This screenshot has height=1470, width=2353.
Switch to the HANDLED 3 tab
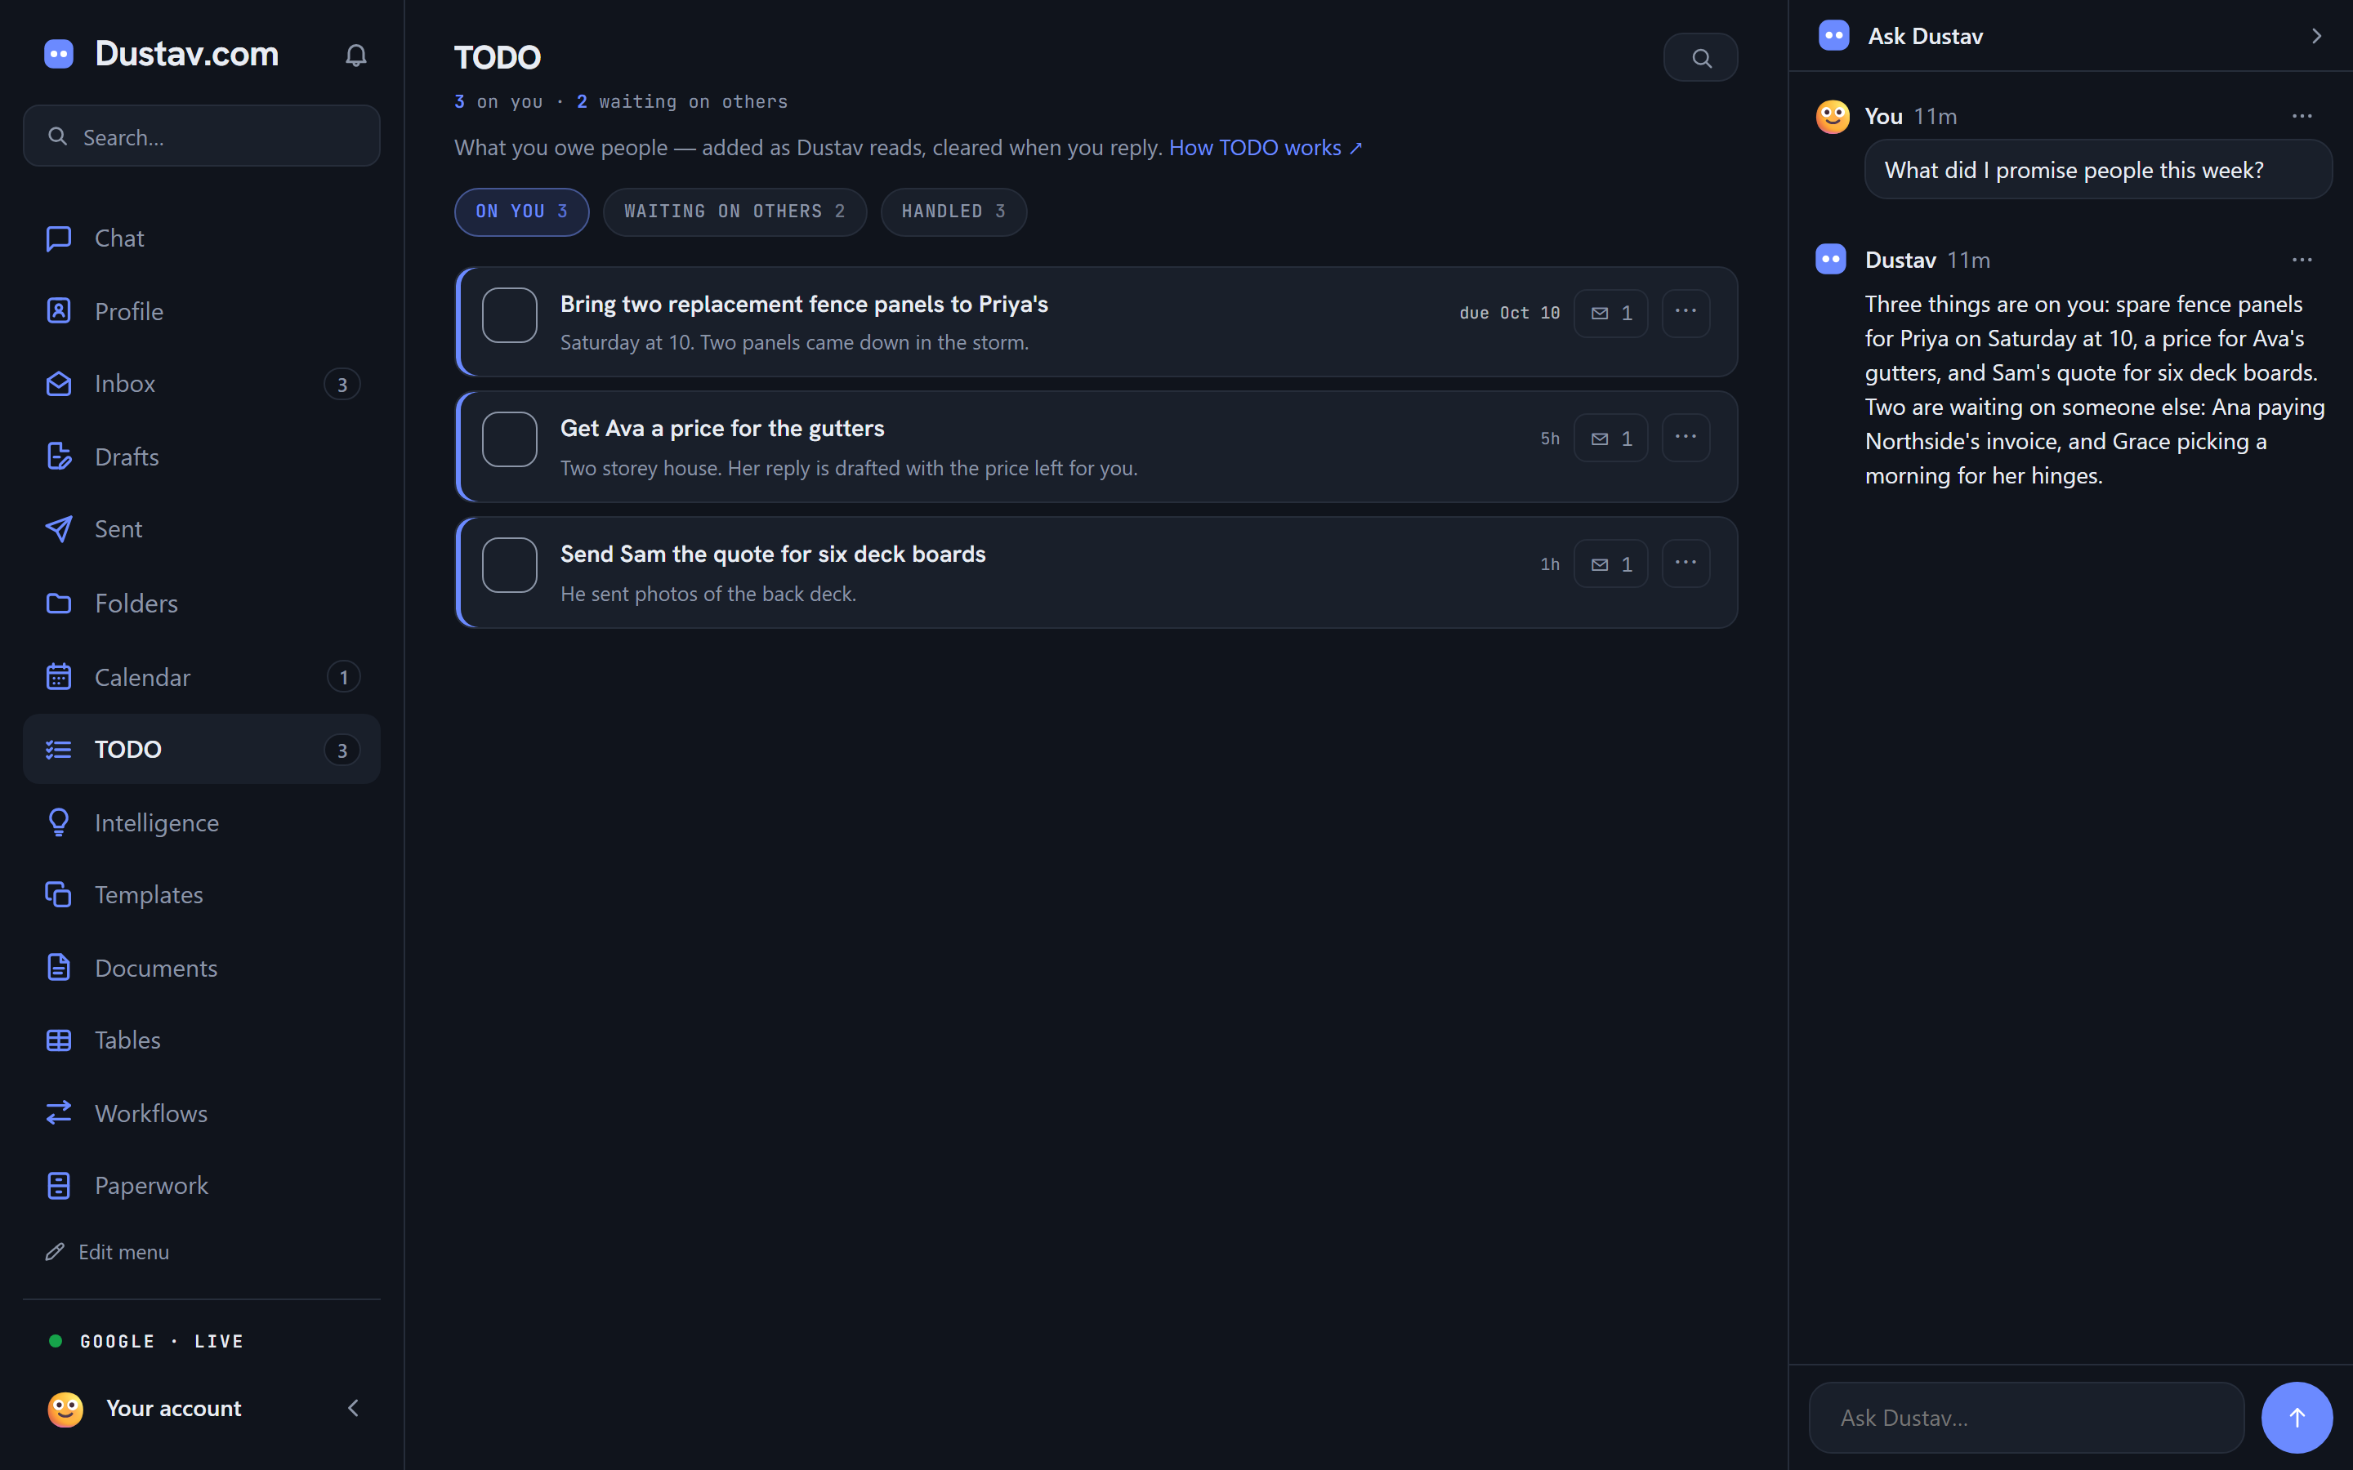tap(953, 212)
